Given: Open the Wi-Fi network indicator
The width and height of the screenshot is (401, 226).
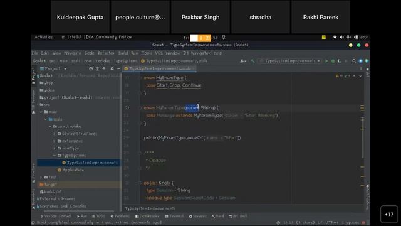Looking at the screenshot, I should 335,38.
